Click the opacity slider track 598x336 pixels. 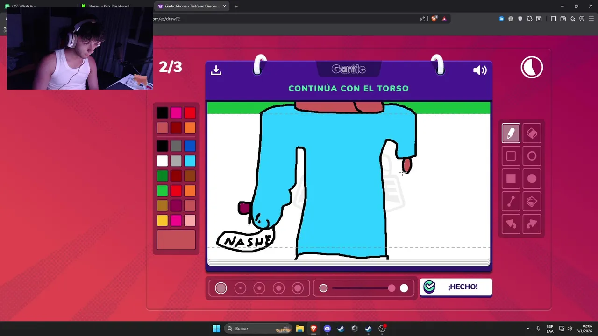(363, 288)
